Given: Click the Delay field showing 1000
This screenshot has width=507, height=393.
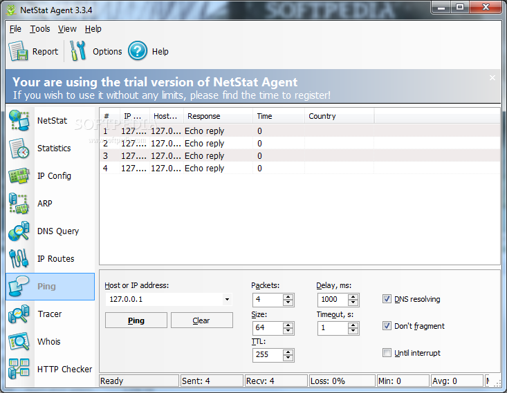Looking at the screenshot, I should 333,300.
